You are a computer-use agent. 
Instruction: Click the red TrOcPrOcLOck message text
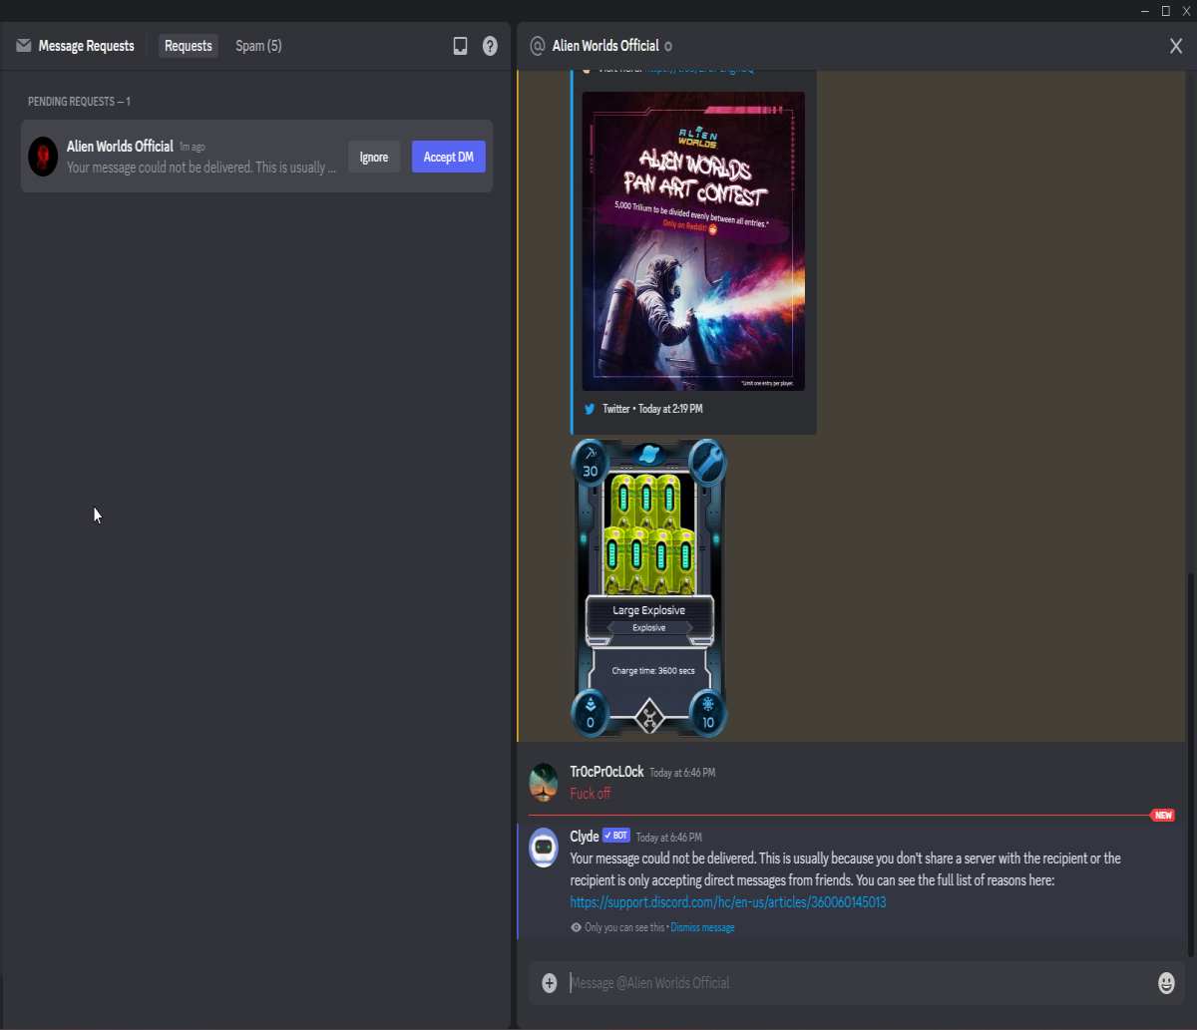coord(590,794)
